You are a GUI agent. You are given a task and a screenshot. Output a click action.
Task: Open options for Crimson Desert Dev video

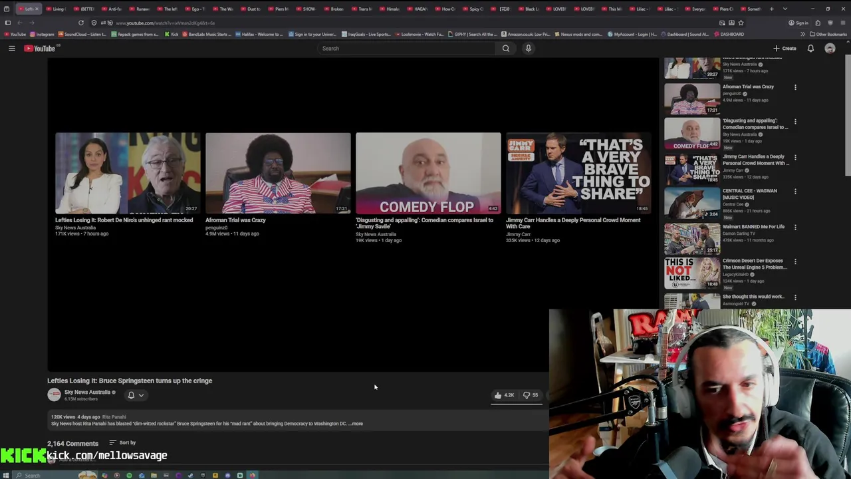pyautogui.click(x=795, y=262)
